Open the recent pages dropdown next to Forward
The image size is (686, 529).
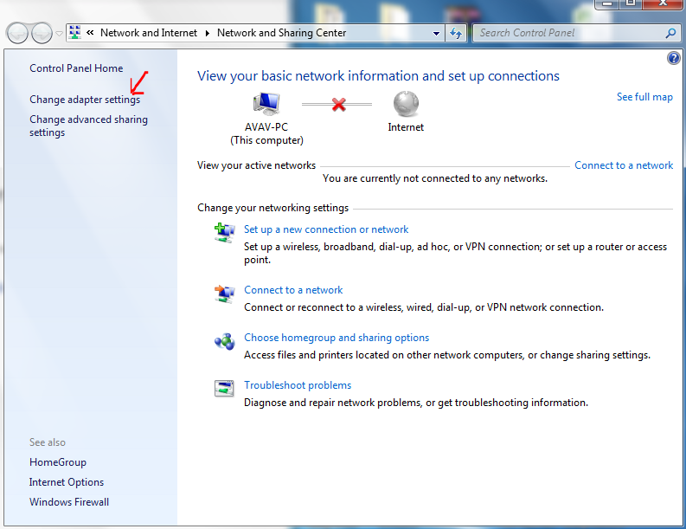click(x=59, y=33)
